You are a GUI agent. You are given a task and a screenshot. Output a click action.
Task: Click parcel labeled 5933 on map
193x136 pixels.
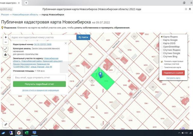coord(119,94)
